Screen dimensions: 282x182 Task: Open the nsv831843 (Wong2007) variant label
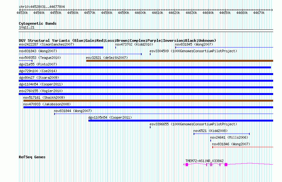coord(38,51)
